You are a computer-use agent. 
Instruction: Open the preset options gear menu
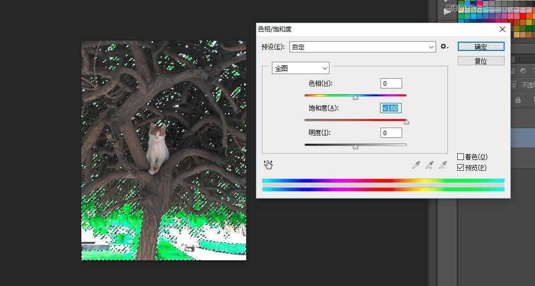point(444,47)
